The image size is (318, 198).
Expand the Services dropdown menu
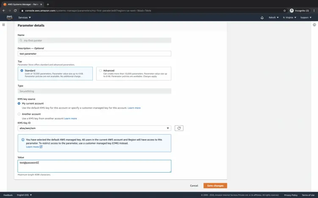[25, 18]
